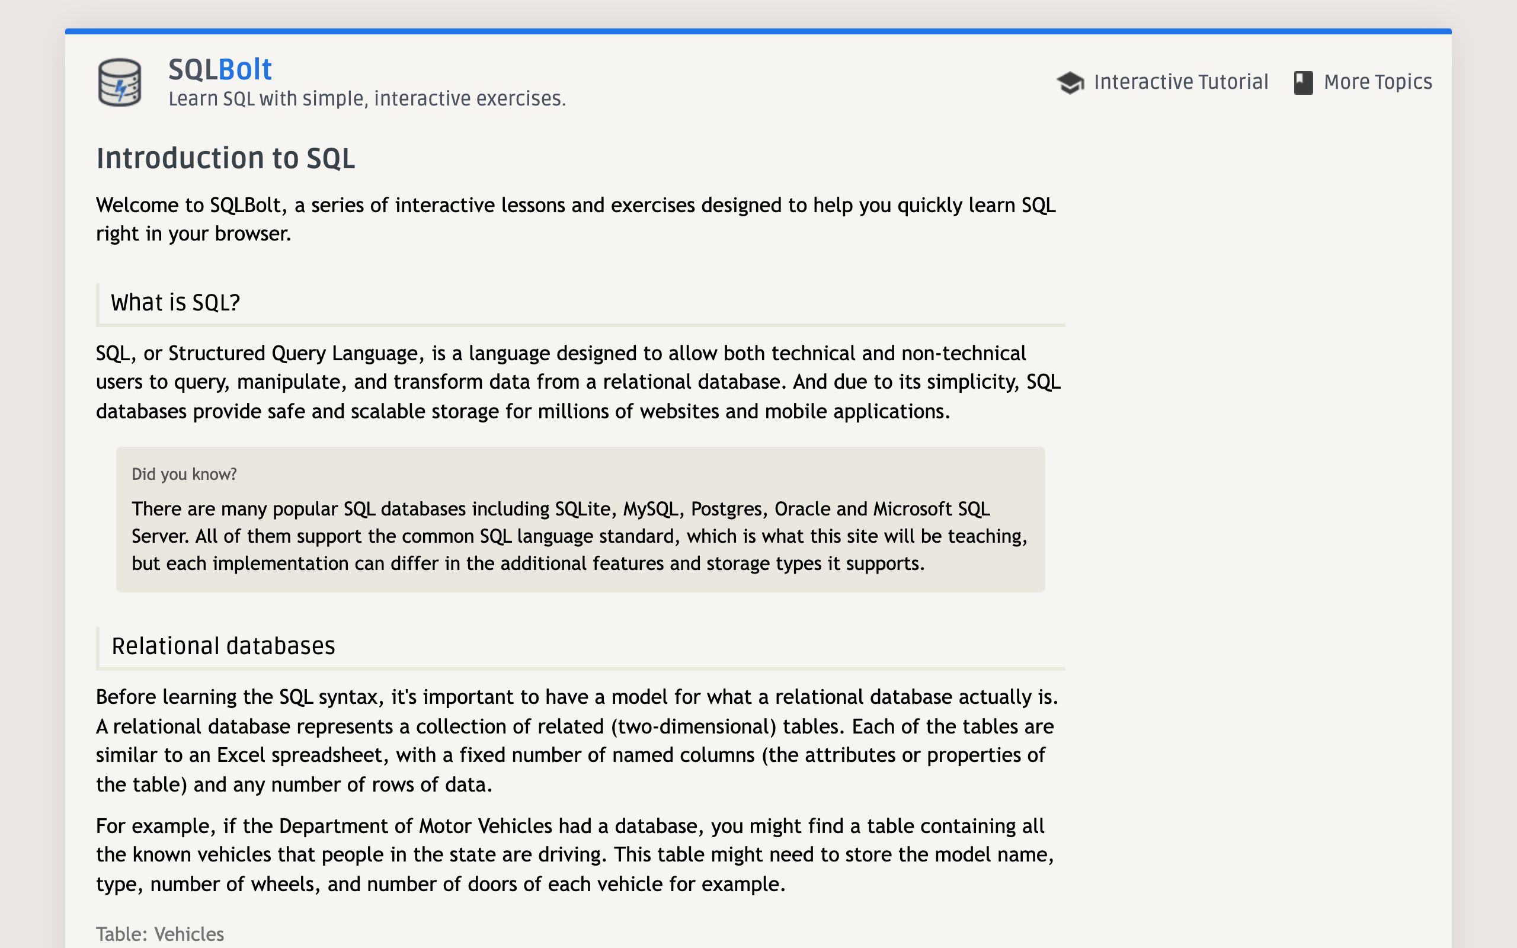Click the 'Relational databases' section heading
This screenshot has height=948, width=1517.
pyautogui.click(x=223, y=646)
